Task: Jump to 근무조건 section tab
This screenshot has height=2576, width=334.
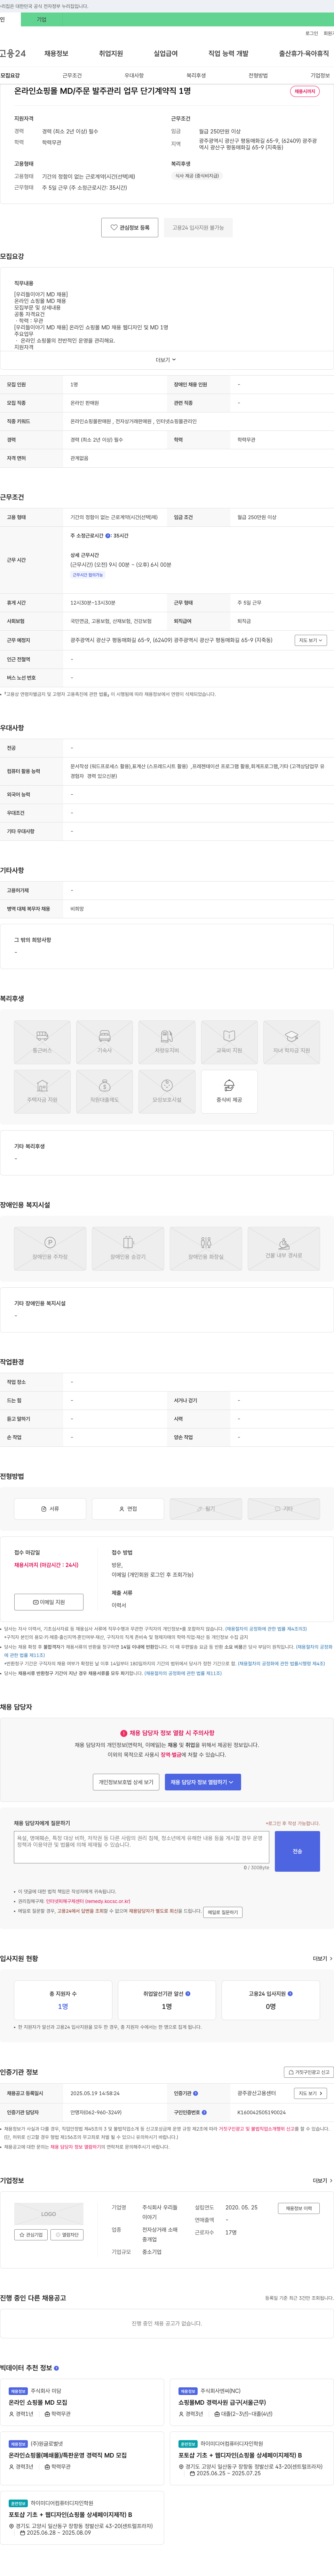Action: pyautogui.click(x=72, y=76)
